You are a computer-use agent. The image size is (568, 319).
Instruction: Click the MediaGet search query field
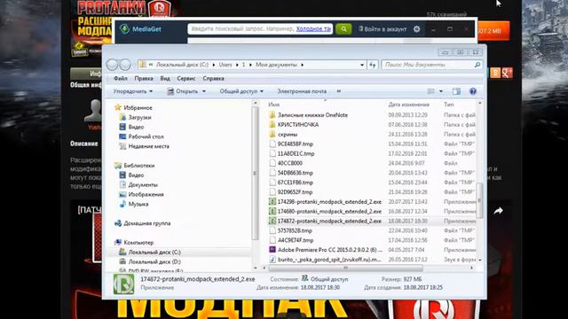[260, 29]
